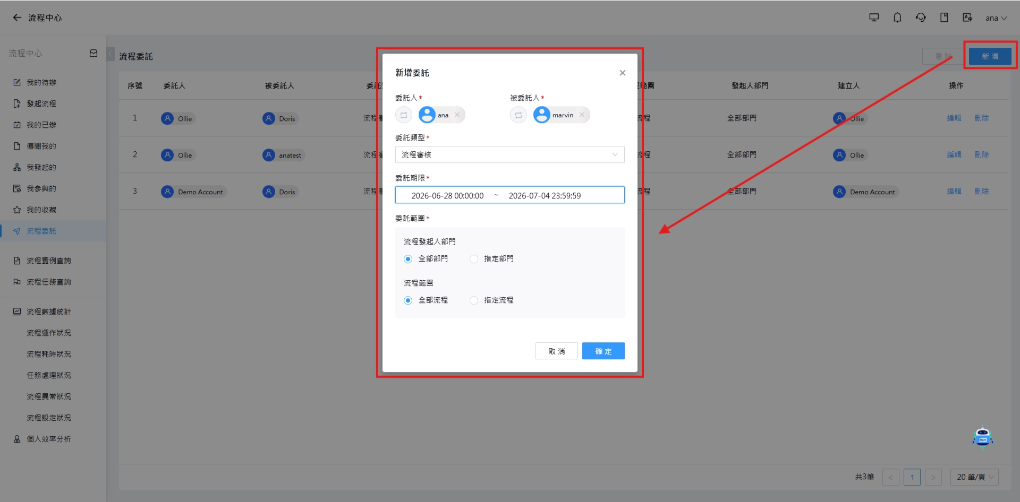Go to next page arrow

pyautogui.click(x=933, y=477)
